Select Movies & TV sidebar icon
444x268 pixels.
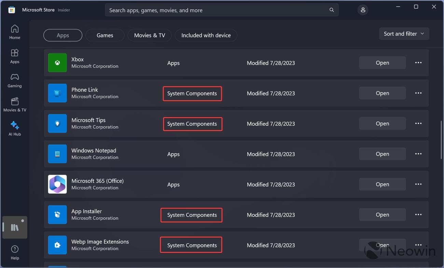(x=15, y=104)
